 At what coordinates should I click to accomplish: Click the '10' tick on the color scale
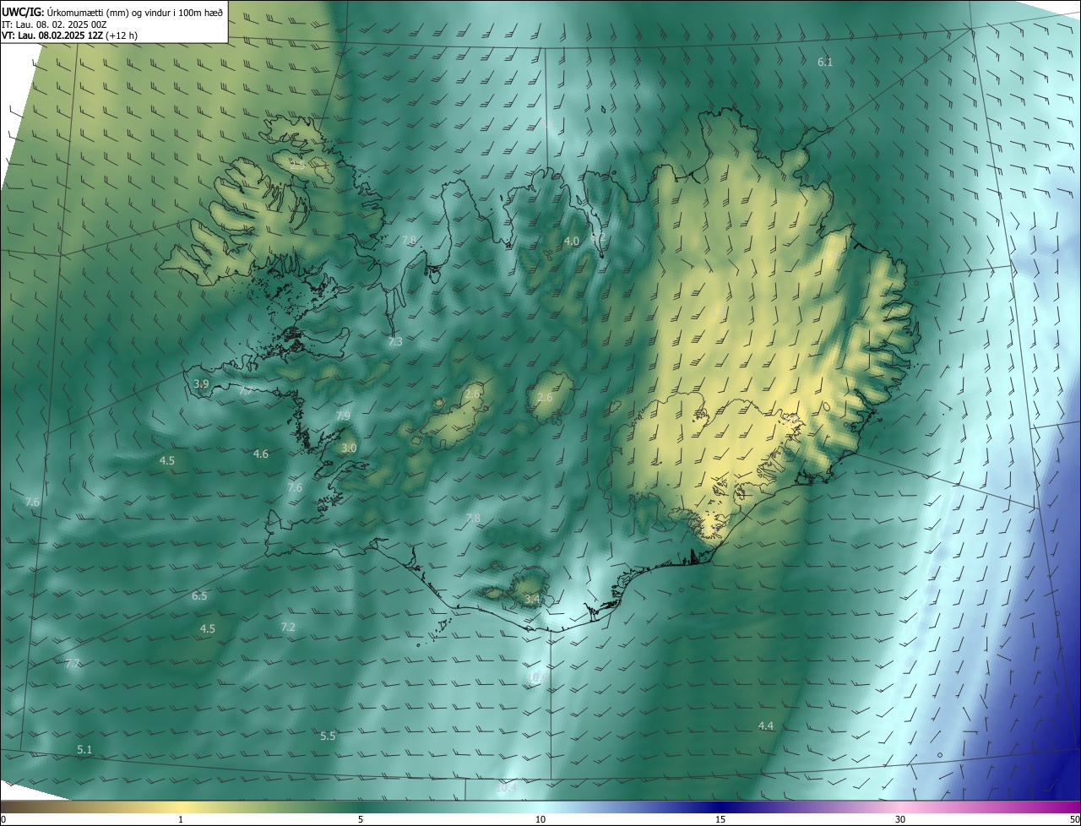point(540,819)
